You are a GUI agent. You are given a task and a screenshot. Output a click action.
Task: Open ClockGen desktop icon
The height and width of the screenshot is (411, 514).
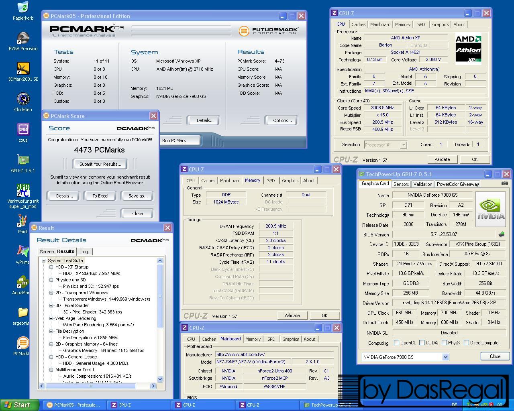(23, 99)
